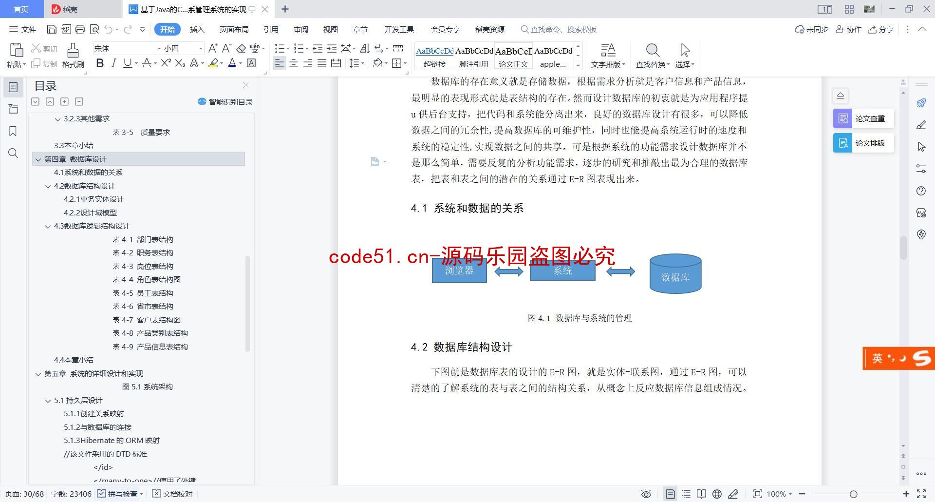Collapse the 第五章 系统的详细设计和实现 node

38,374
